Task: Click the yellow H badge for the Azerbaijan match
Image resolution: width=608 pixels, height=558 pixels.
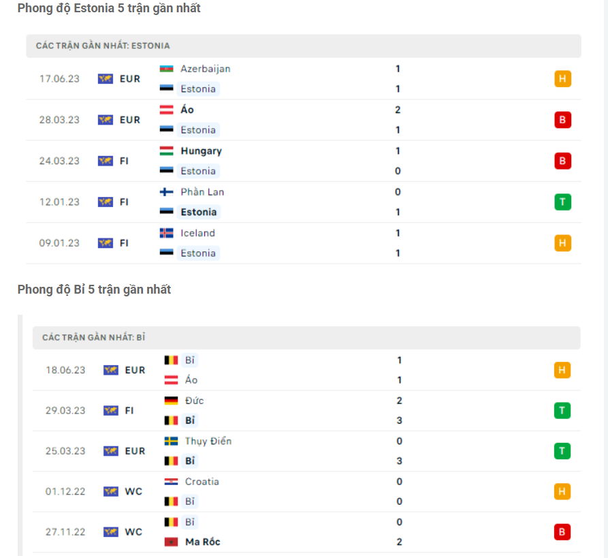Action: (x=562, y=79)
